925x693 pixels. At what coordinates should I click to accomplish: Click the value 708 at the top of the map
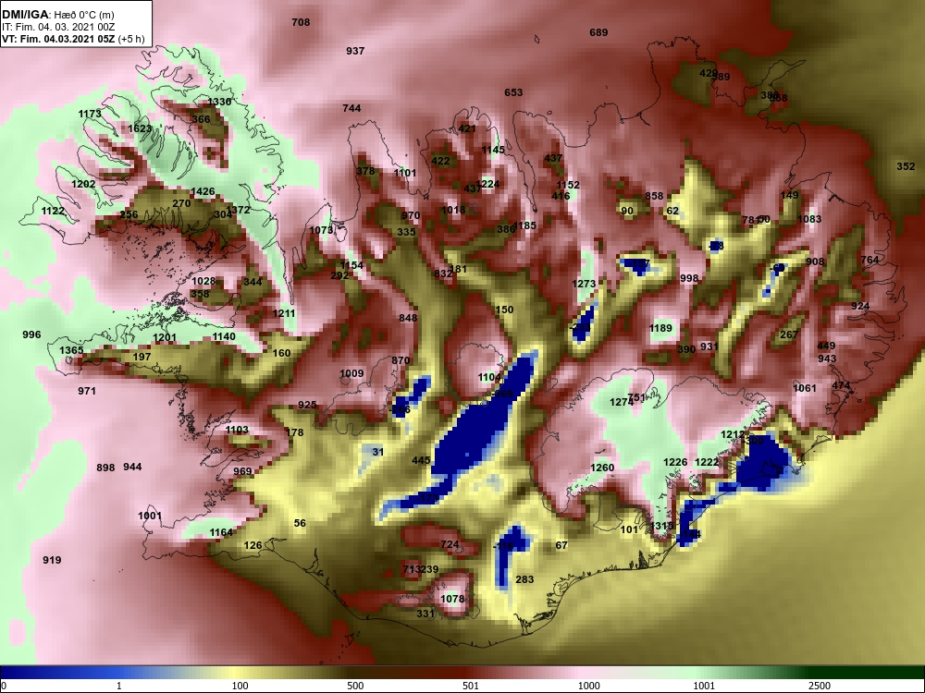coord(301,22)
